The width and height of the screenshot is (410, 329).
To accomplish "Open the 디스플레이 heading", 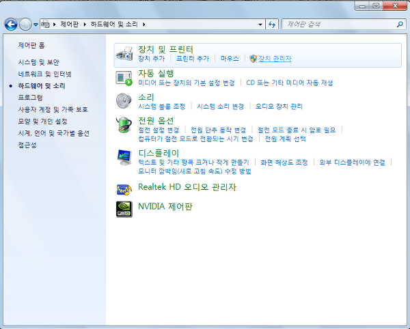I will click(159, 154).
